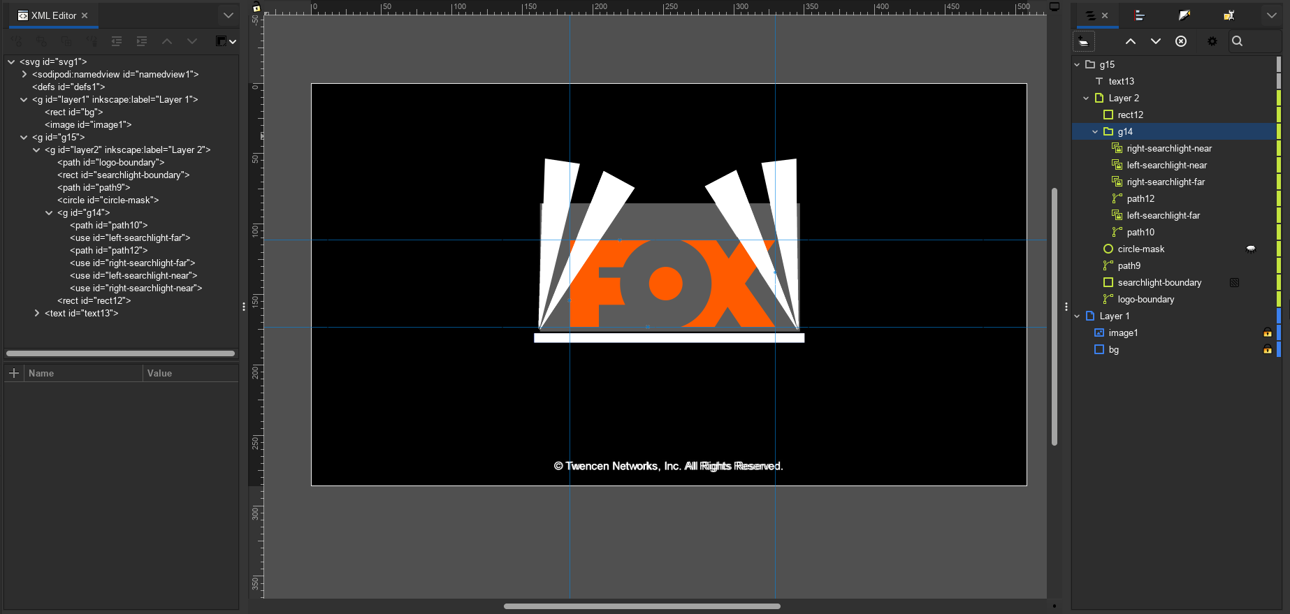Collapse the g14 group in Layers panel
1290x614 pixels.
pos(1095,132)
